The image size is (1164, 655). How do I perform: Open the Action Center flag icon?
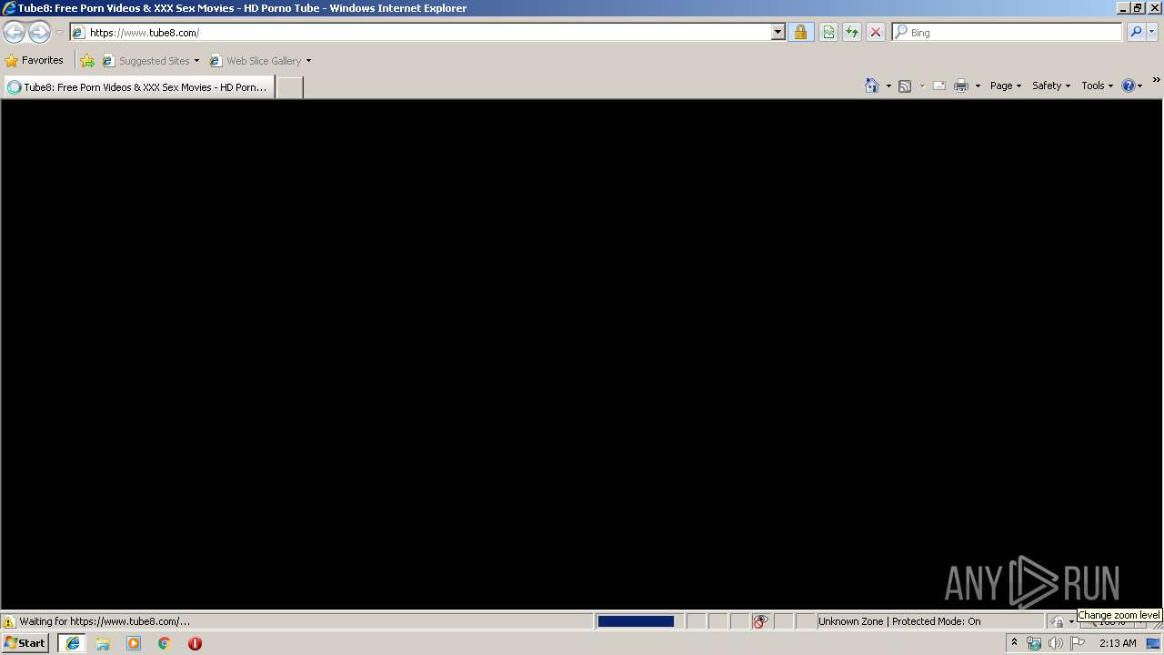[1078, 643]
